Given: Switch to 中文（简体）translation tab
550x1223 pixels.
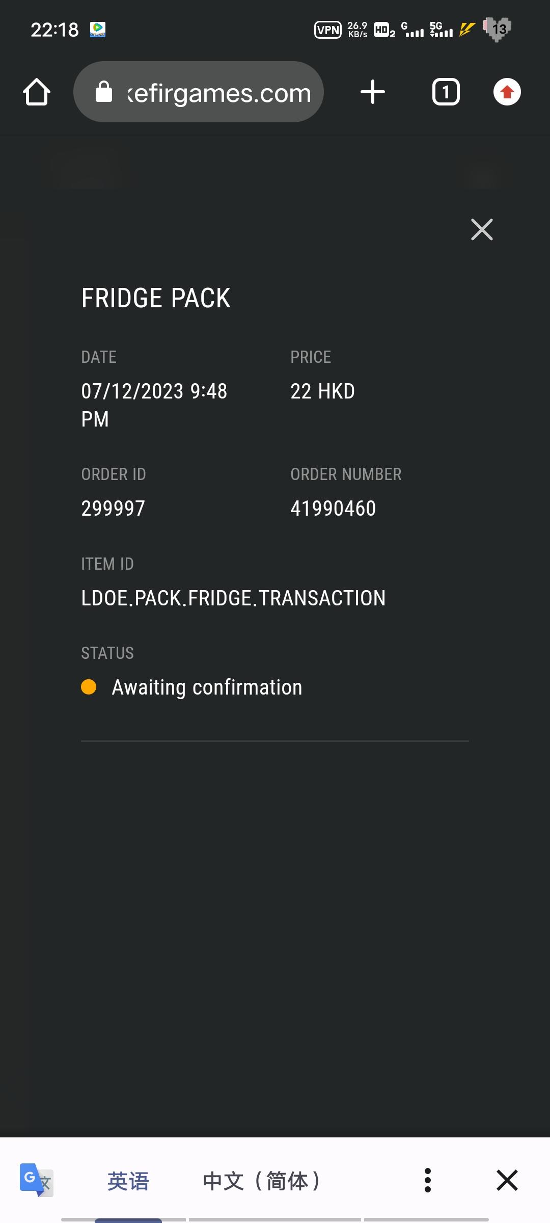Looking at the screenshot, I should [x=262, y=1181].
